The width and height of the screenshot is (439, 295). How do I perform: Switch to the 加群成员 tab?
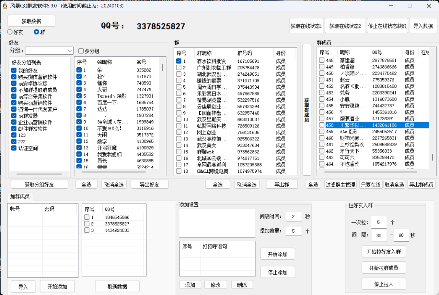coord(20,196)
